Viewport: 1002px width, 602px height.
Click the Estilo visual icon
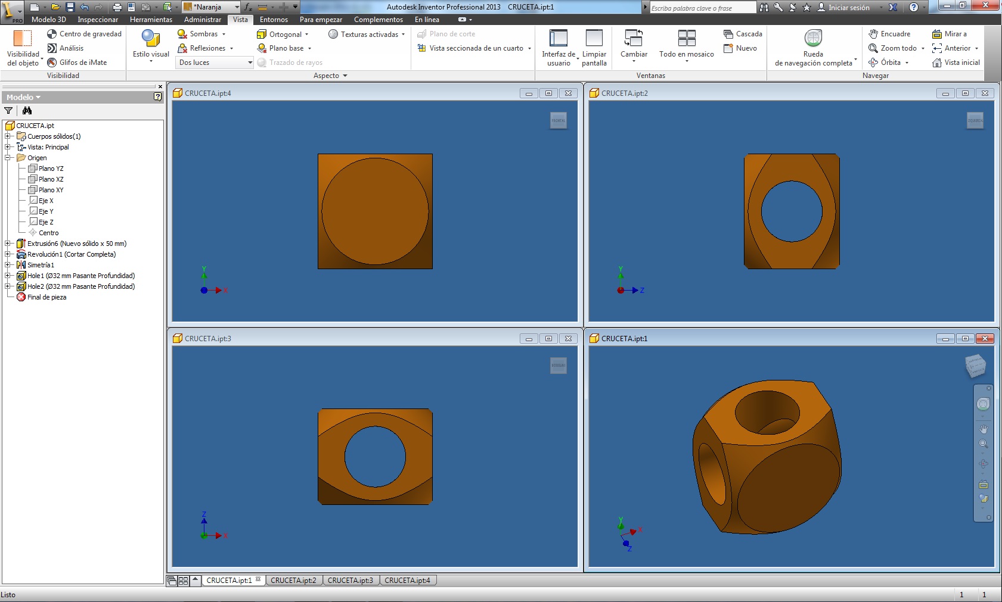(151, 38)
